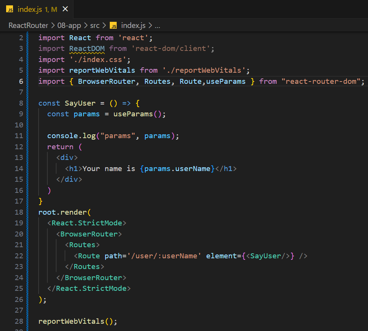Viewport: 368px width, 331px height.
Task: Click 'react' string on line 2
Action: 133,38
